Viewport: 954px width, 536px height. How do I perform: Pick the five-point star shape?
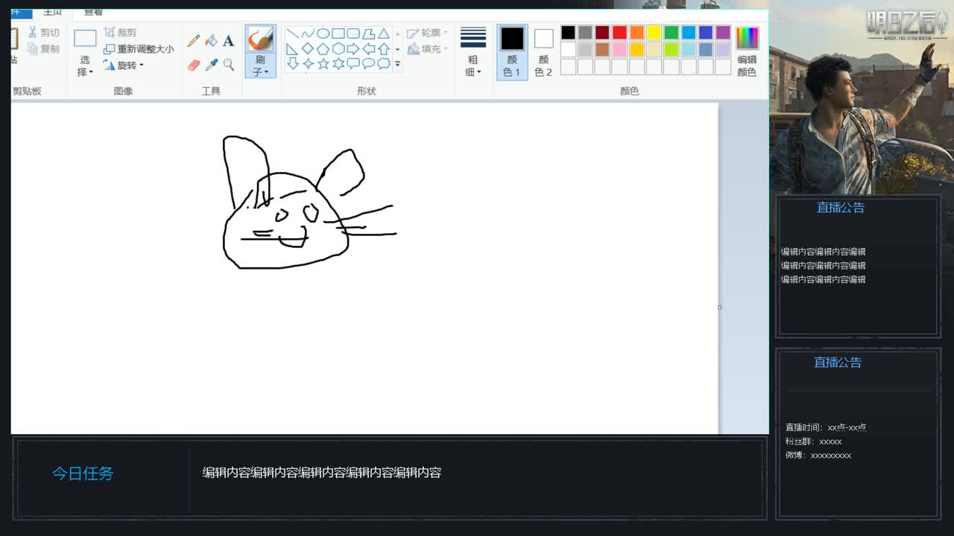(x=323, y=64)
